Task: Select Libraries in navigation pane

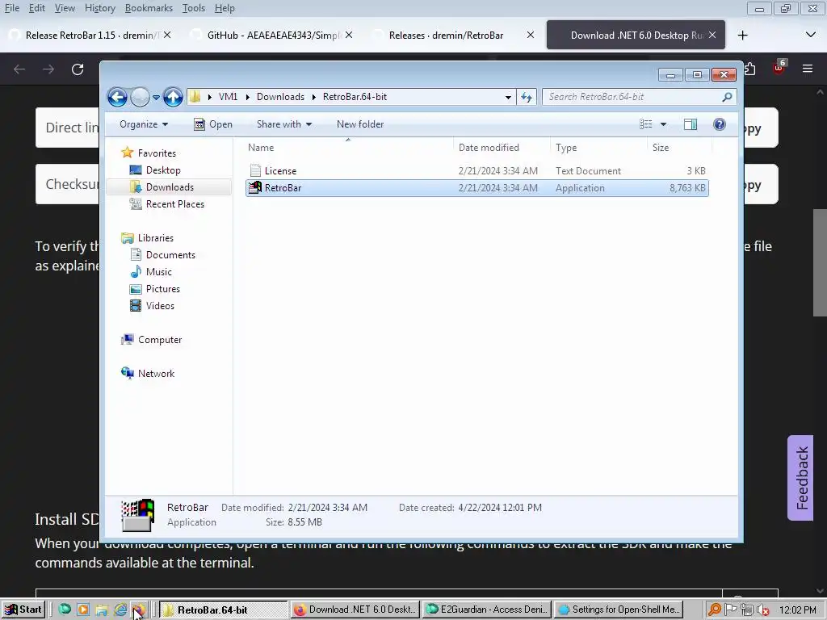Action: (x=155, y=238)
